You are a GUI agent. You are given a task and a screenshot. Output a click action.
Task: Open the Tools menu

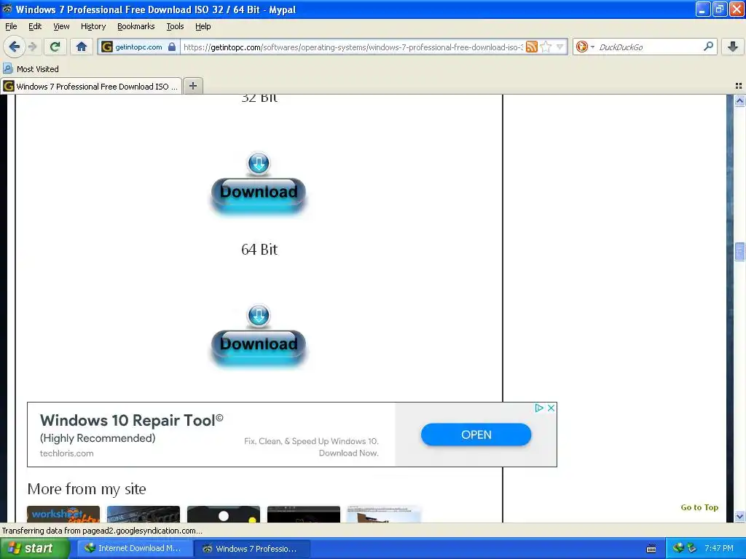pos(175,26)
